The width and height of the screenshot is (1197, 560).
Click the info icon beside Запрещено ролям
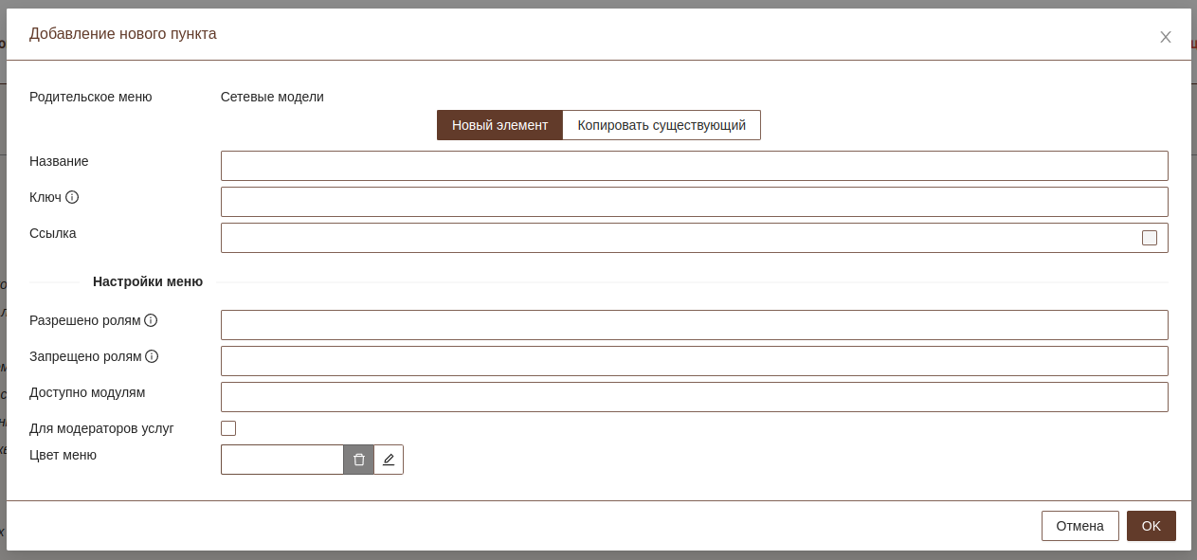click(152, 356)
